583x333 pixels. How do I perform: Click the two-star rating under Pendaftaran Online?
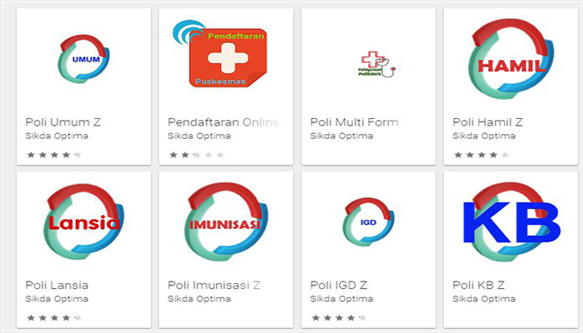coord(197,155)
